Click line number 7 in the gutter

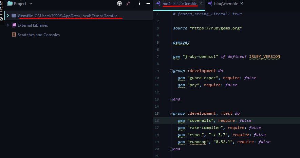(x=158, y=57)
